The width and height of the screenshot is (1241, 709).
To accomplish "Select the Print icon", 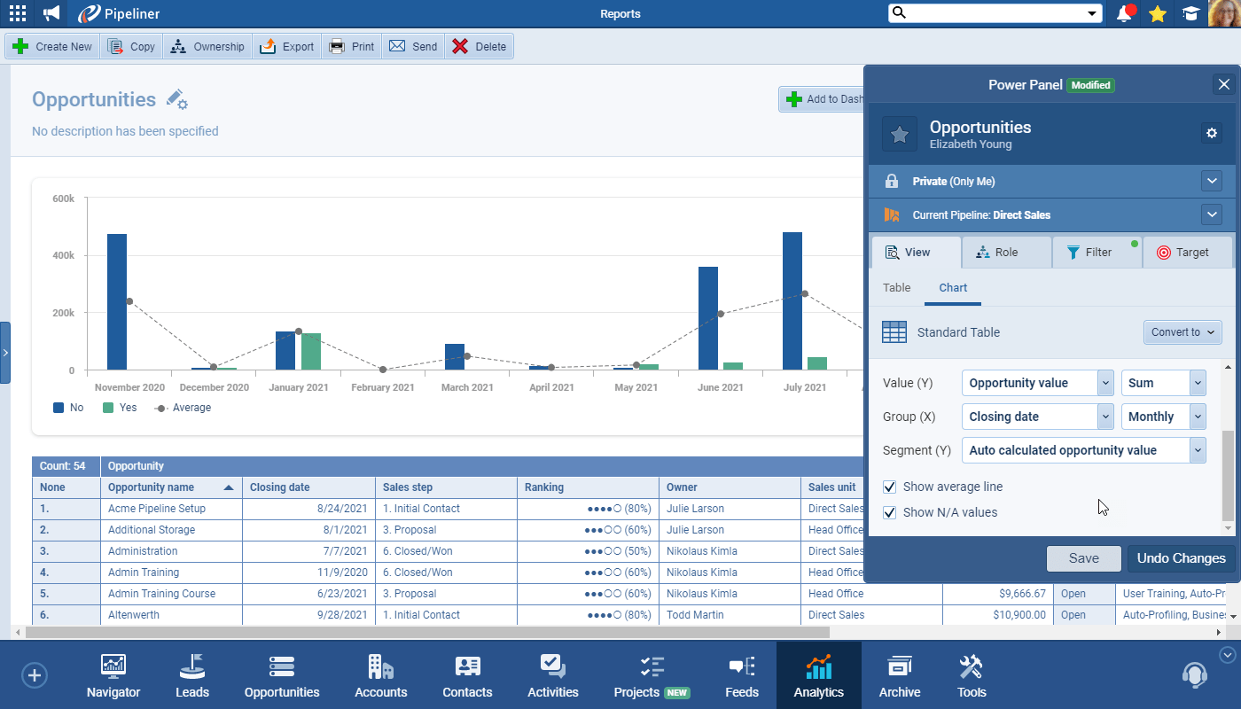I will point(351,45).
